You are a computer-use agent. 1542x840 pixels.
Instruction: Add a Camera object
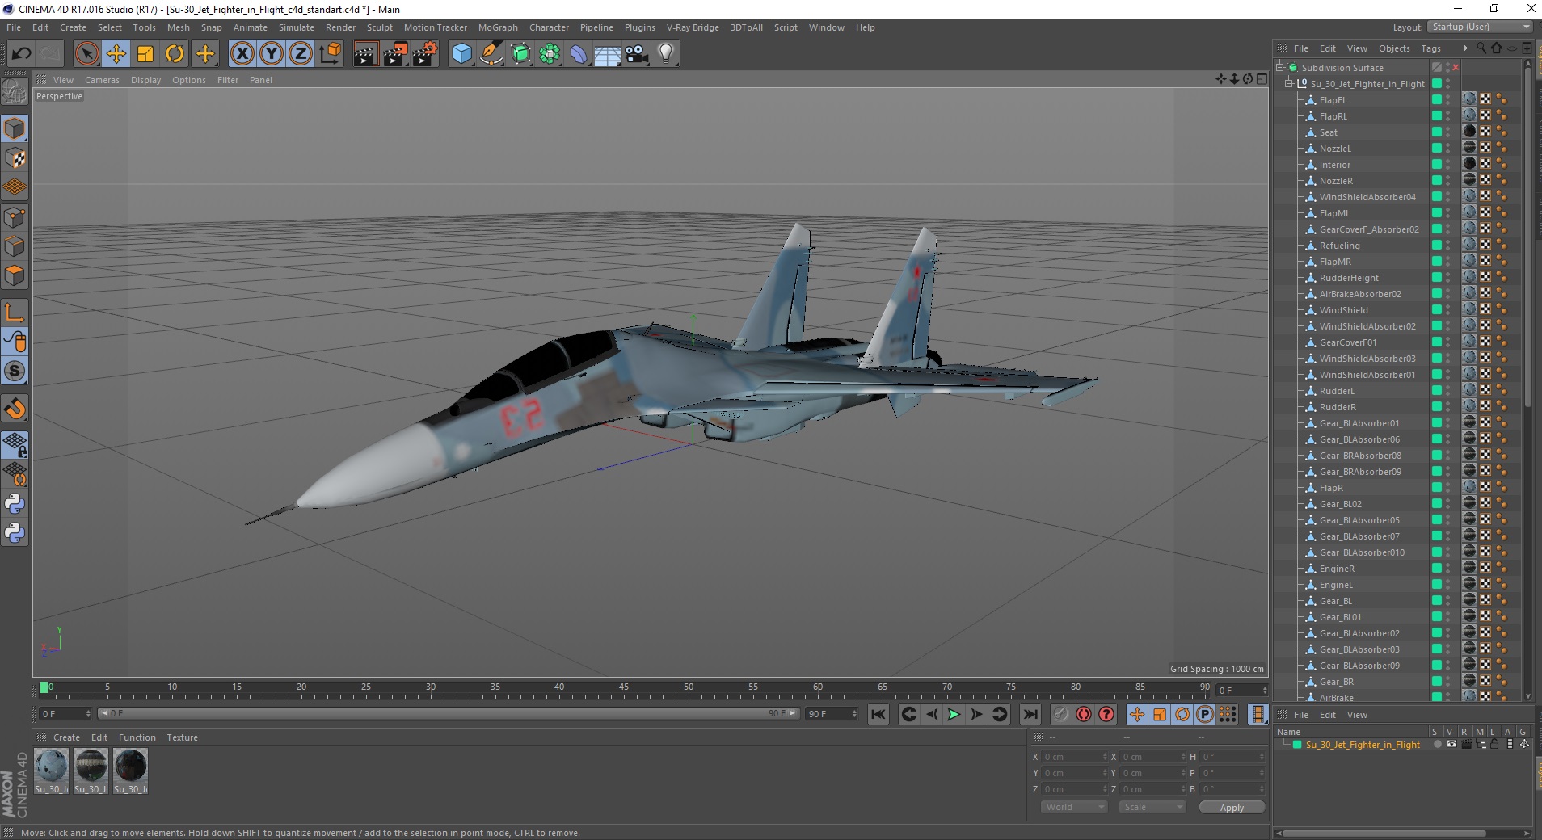tap(636, 54)
